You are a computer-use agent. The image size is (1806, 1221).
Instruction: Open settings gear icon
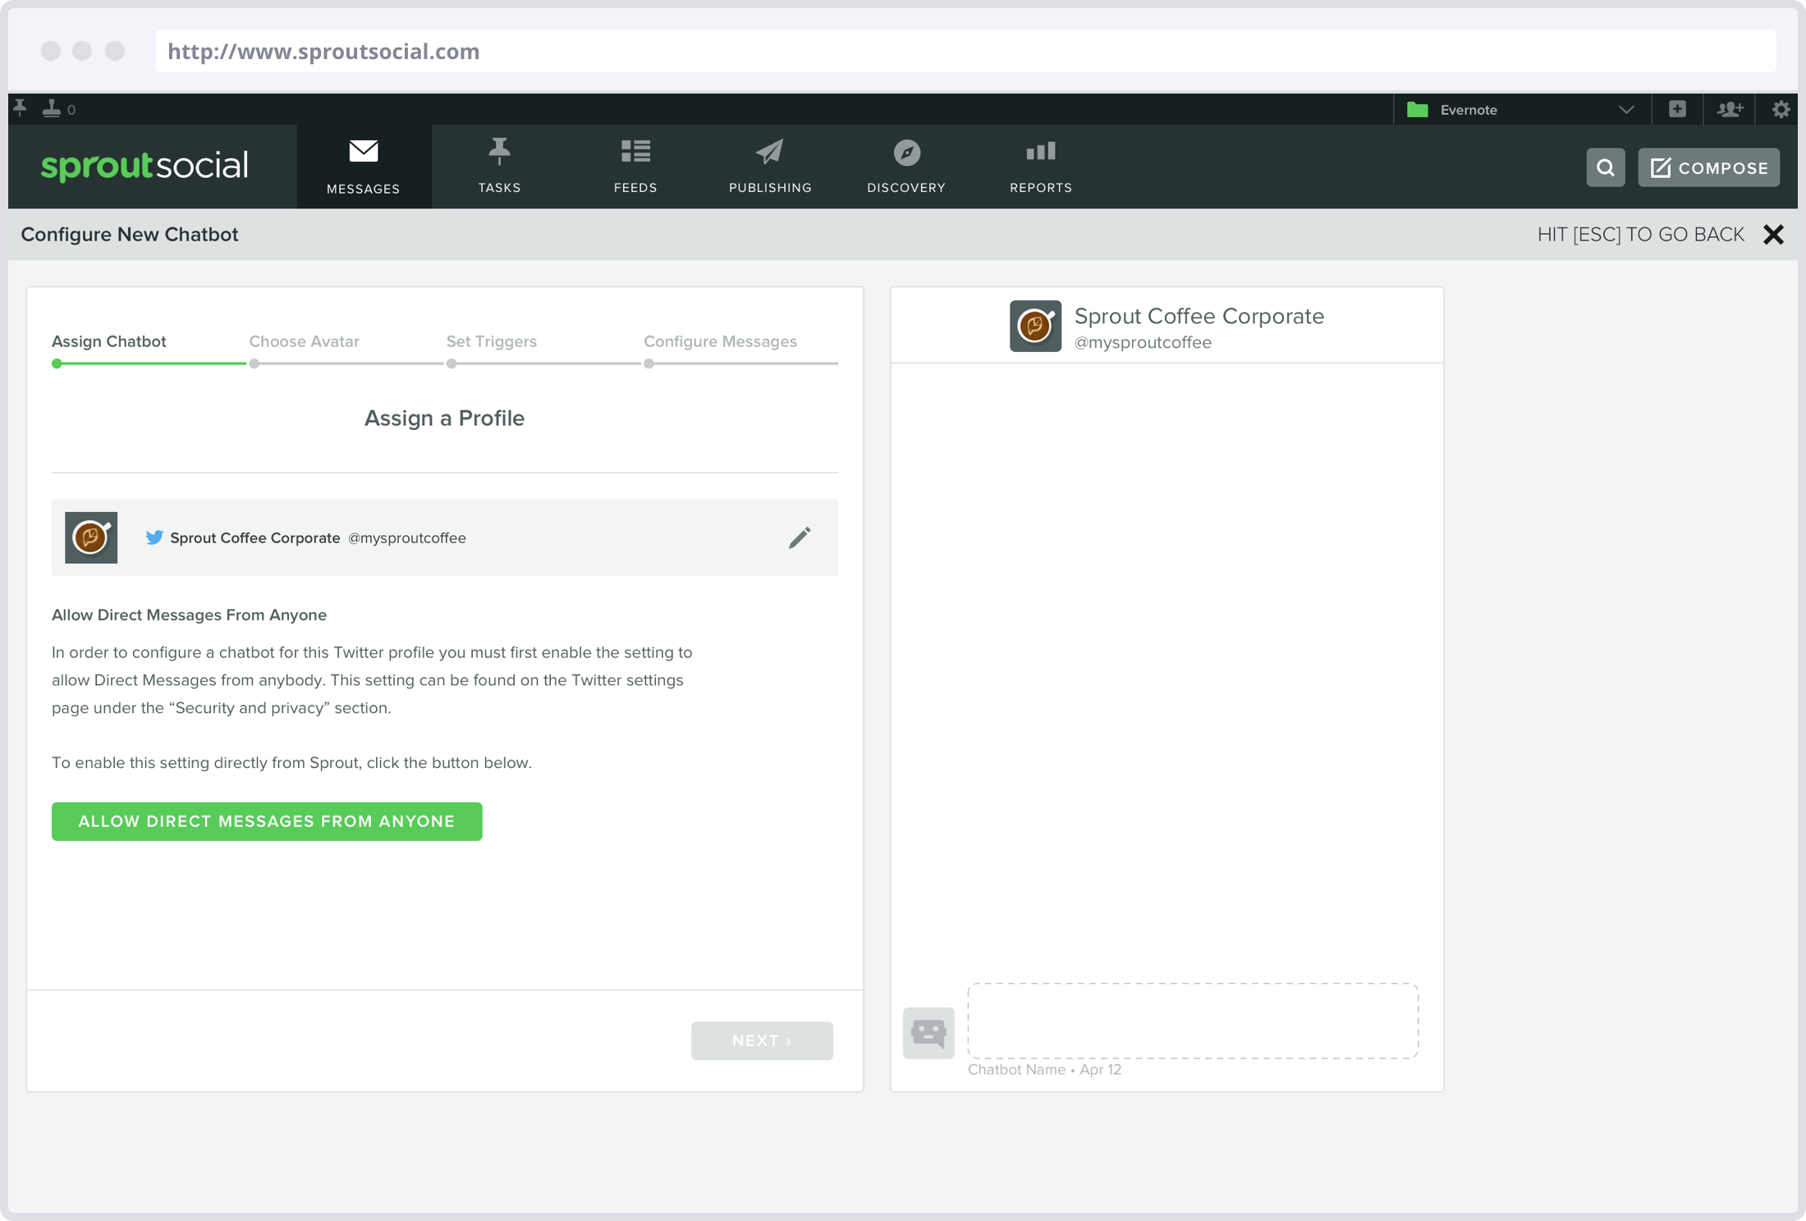1781,109
